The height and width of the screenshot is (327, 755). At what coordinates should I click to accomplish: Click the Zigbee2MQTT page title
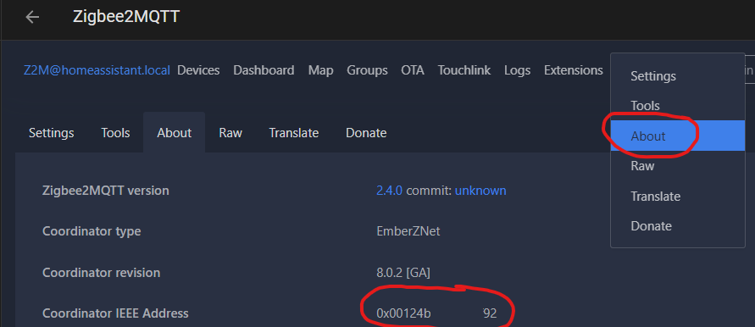coord(126,17)
